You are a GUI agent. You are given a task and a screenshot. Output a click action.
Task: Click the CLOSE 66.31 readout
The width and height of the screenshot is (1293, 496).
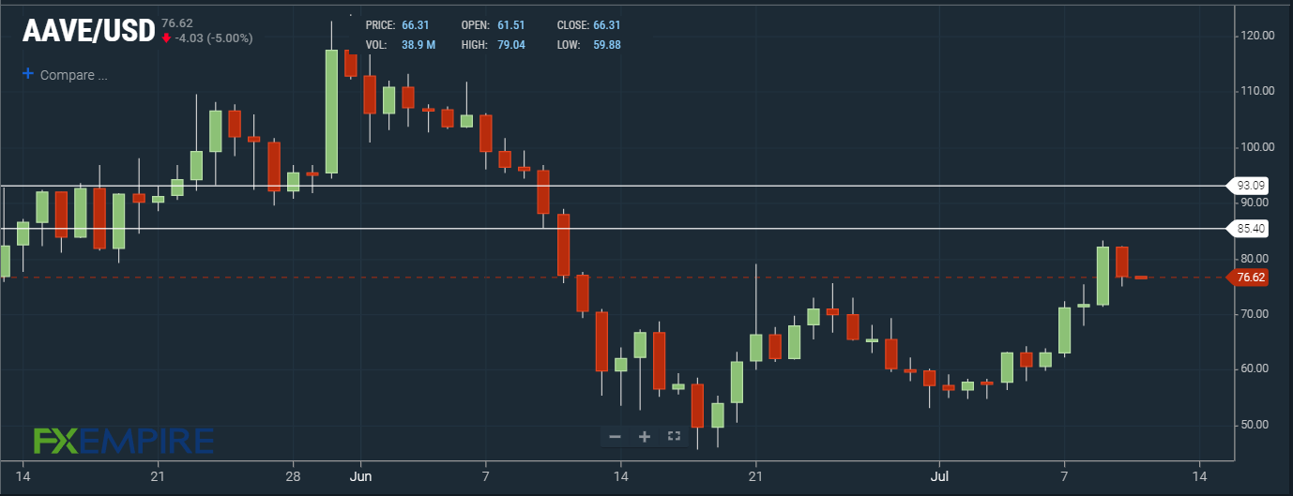click(588, 25)
